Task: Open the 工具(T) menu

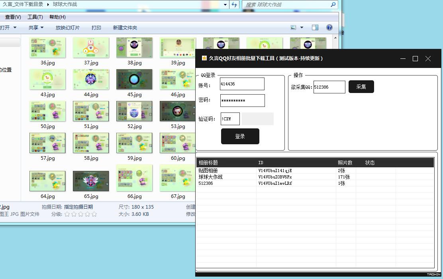Action: (35, 17)
